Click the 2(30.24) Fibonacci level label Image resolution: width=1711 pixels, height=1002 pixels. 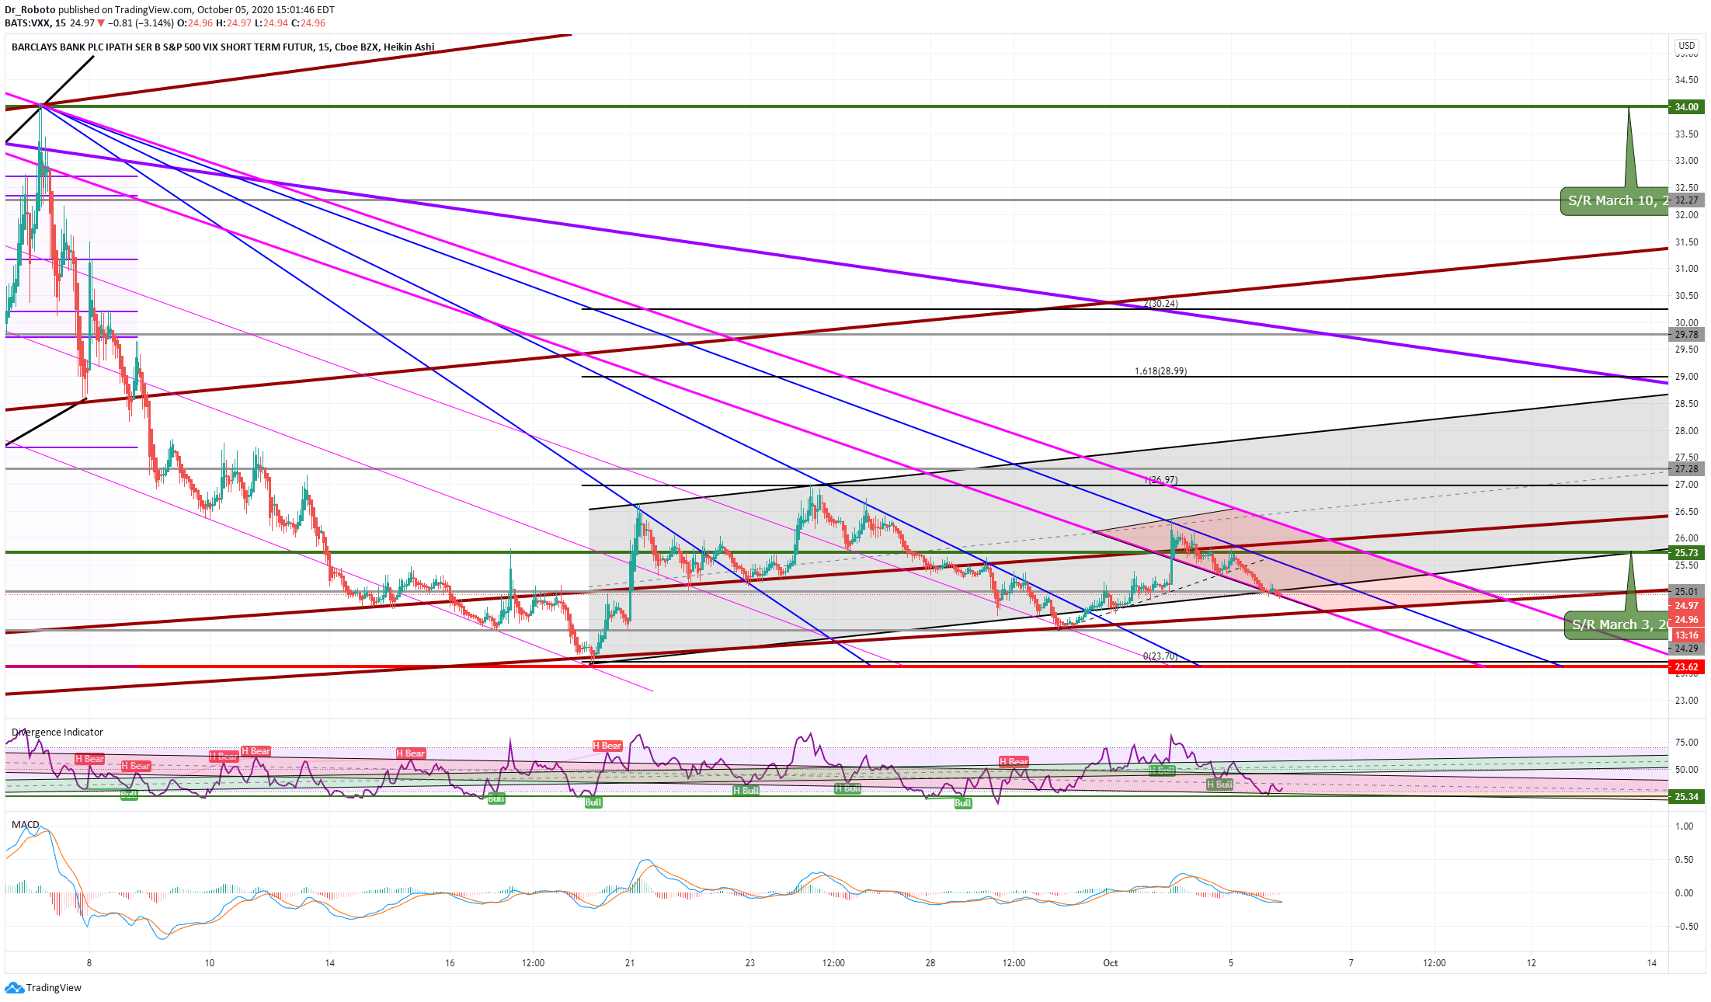1160,304
